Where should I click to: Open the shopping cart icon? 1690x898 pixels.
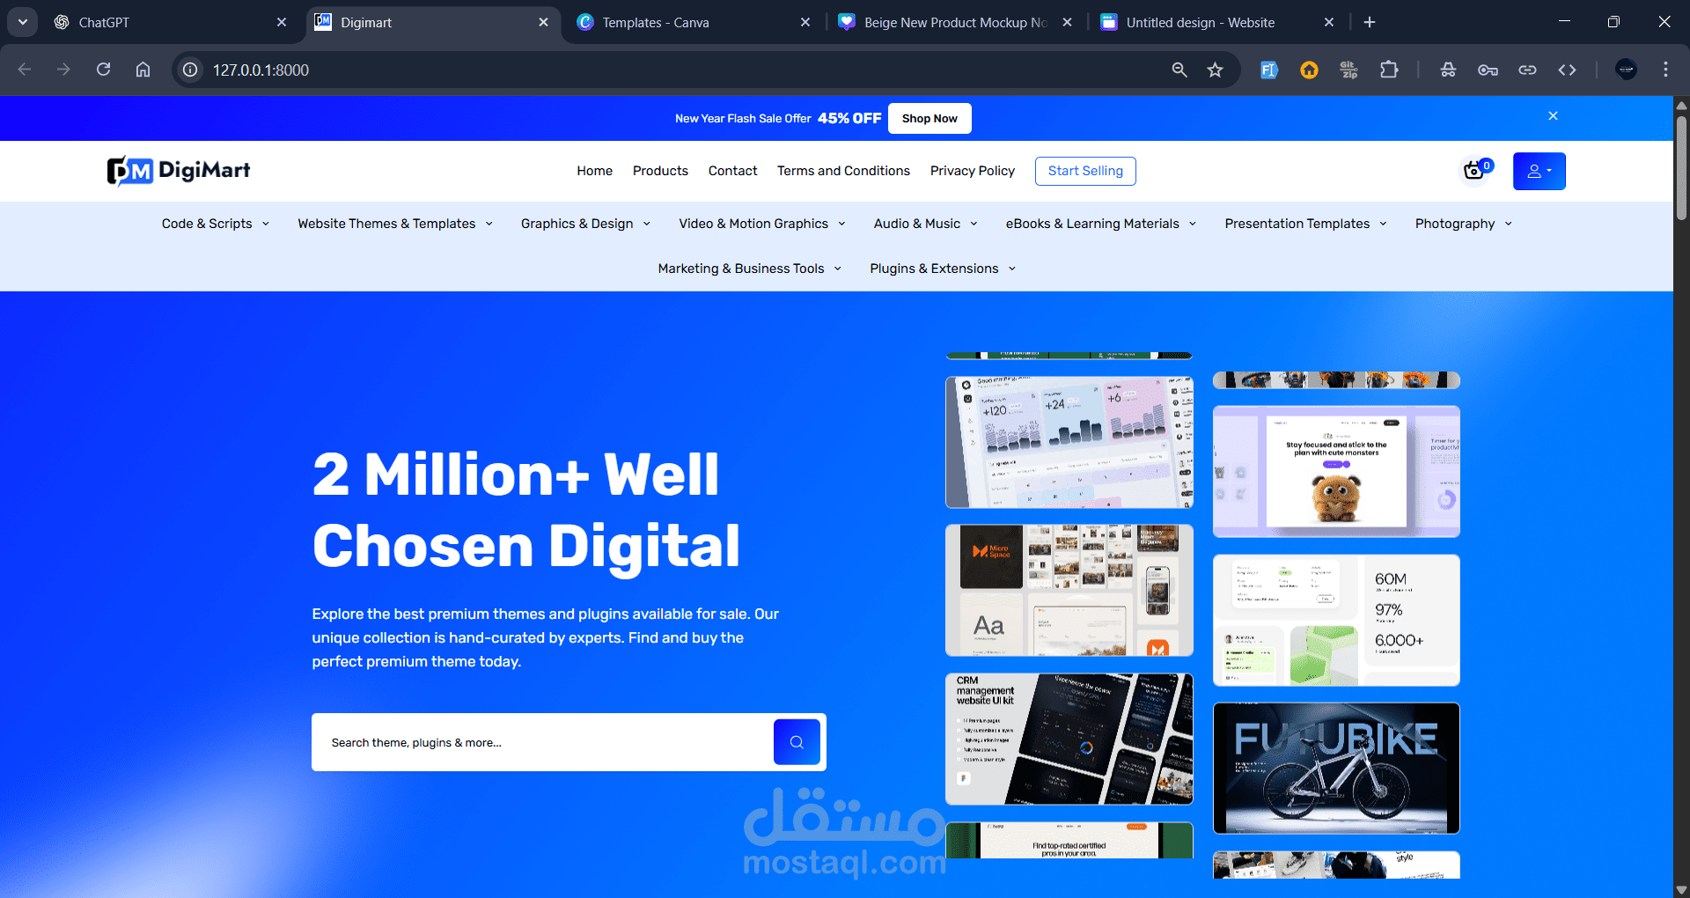click(1474, 171)
